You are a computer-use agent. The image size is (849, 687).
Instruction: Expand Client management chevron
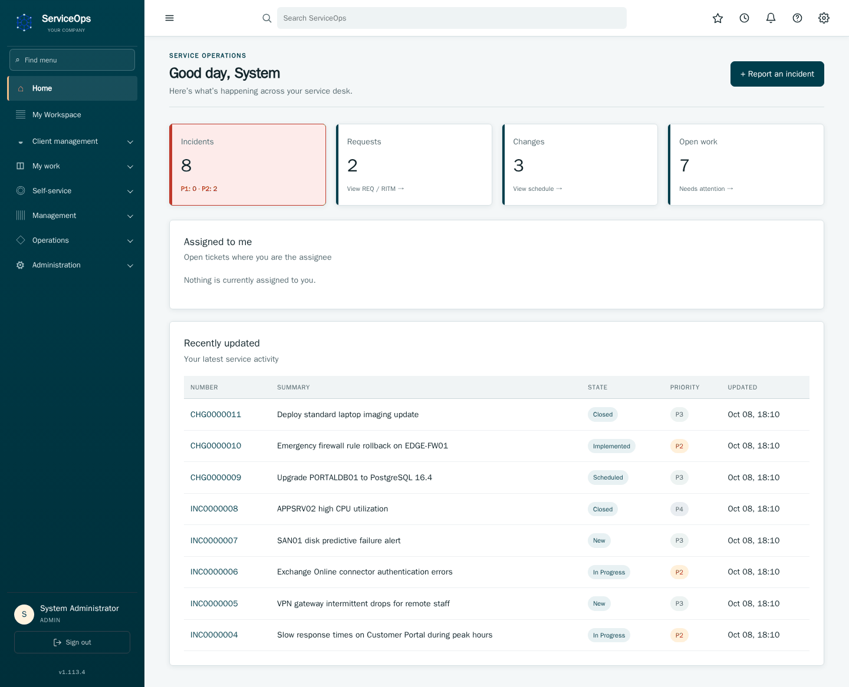tap(130, 142)
